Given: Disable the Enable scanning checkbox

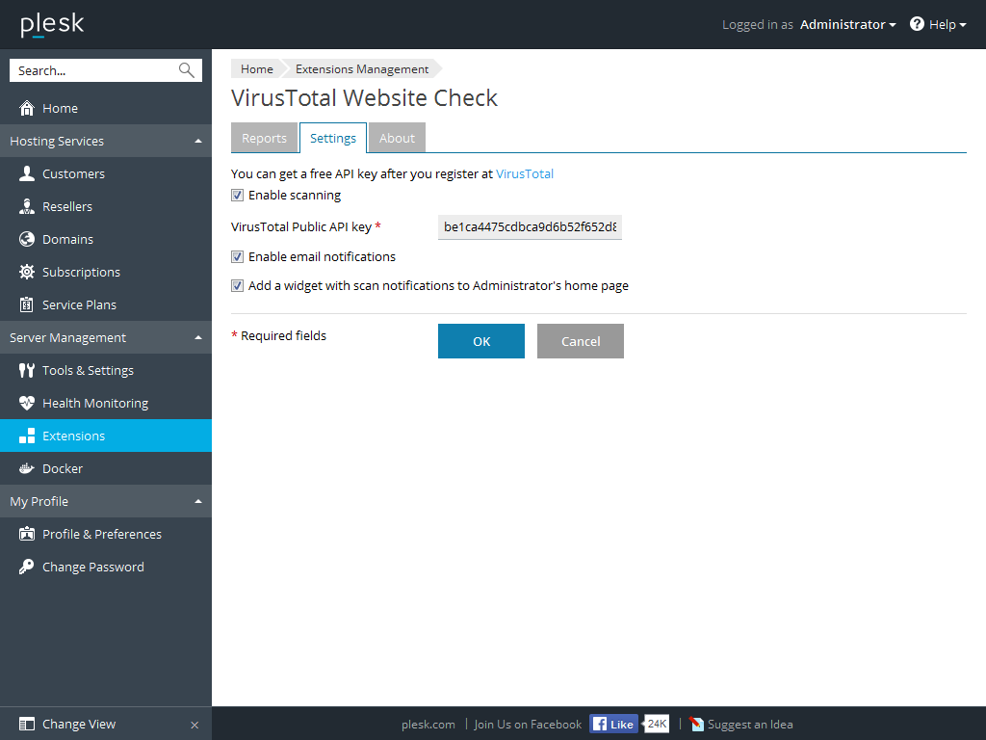Looking at the screenshot, I should click(x=237, y=195).
